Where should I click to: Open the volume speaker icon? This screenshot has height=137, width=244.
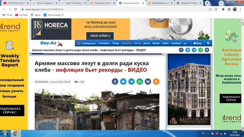225,134
